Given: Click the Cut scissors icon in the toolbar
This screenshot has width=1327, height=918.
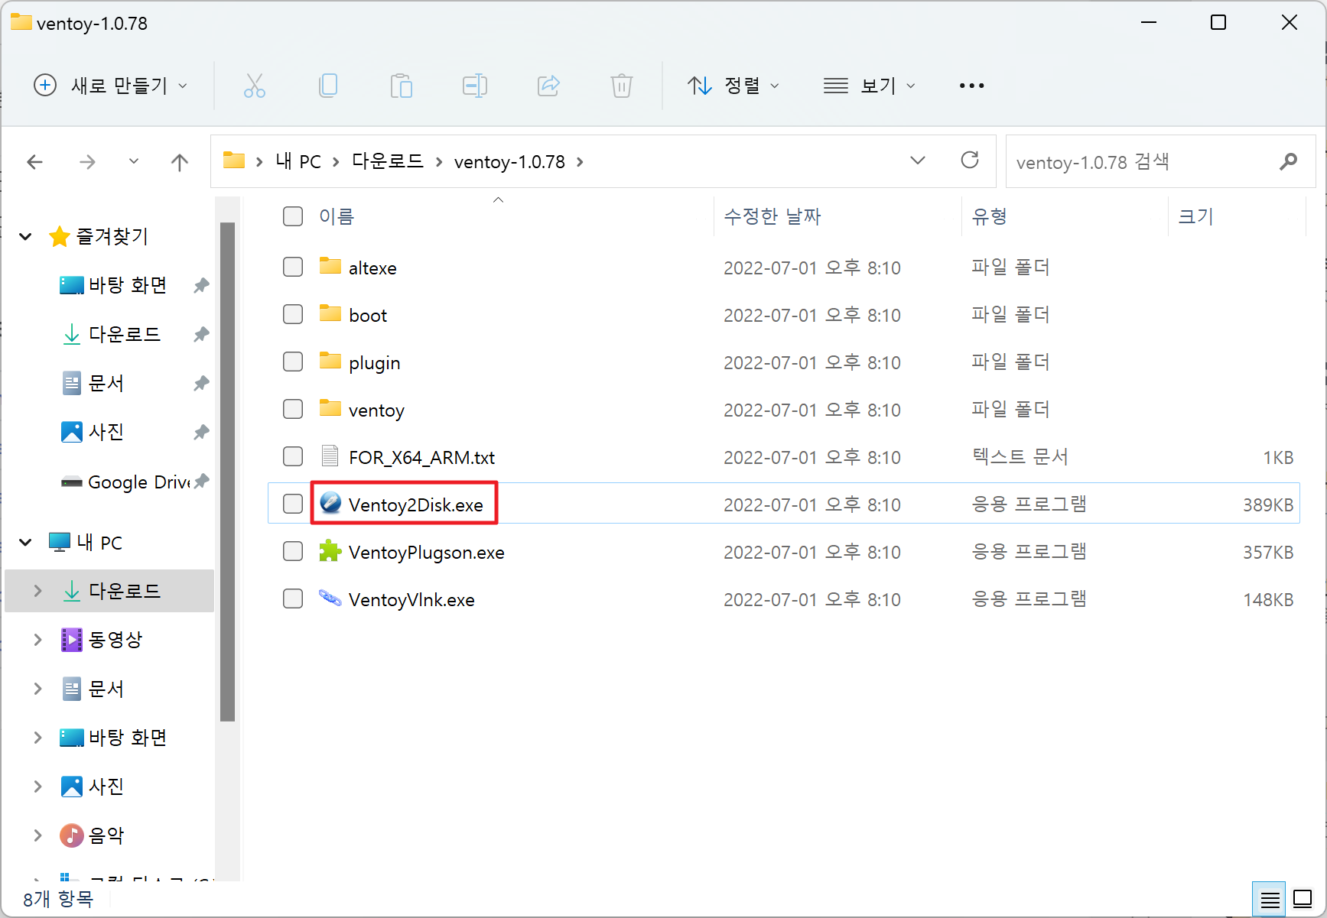Looking at the screenshot, I should [254, 86].
